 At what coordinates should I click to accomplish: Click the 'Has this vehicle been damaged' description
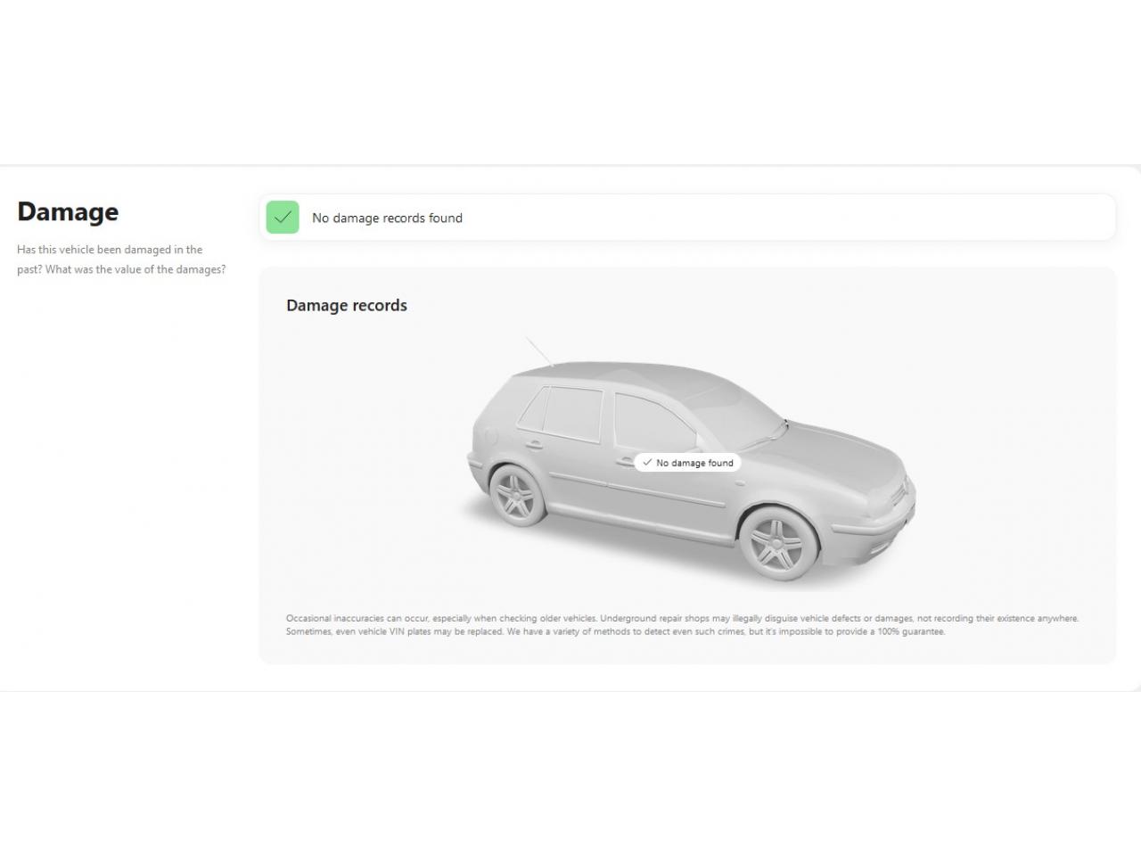[121, 259]
